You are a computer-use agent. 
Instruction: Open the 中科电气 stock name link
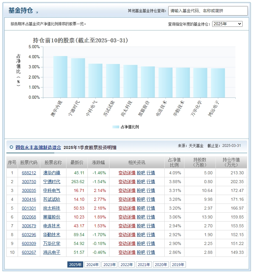click(x=52, y=190)
